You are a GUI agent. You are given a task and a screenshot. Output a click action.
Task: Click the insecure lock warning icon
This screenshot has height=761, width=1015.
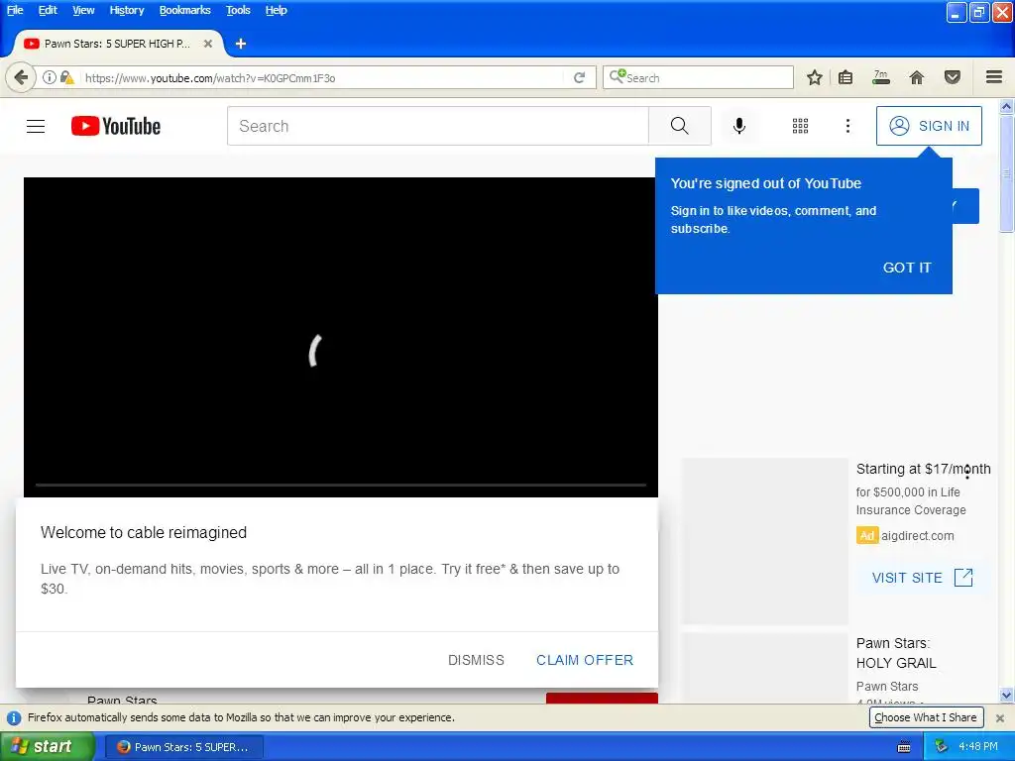tap(66, 77)
